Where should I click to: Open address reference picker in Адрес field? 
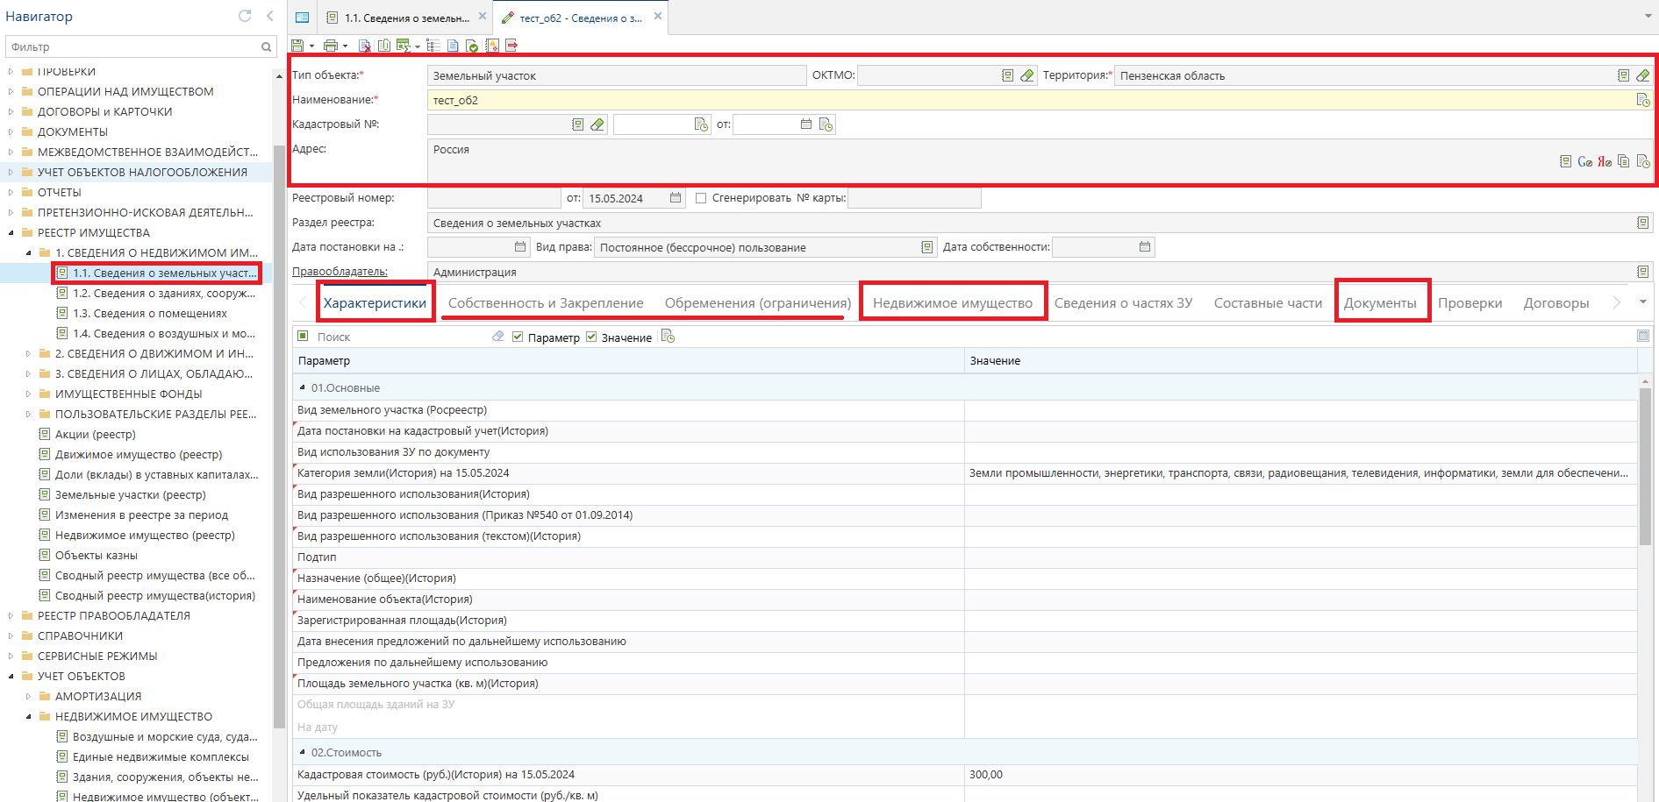(x=1565, y=161)
